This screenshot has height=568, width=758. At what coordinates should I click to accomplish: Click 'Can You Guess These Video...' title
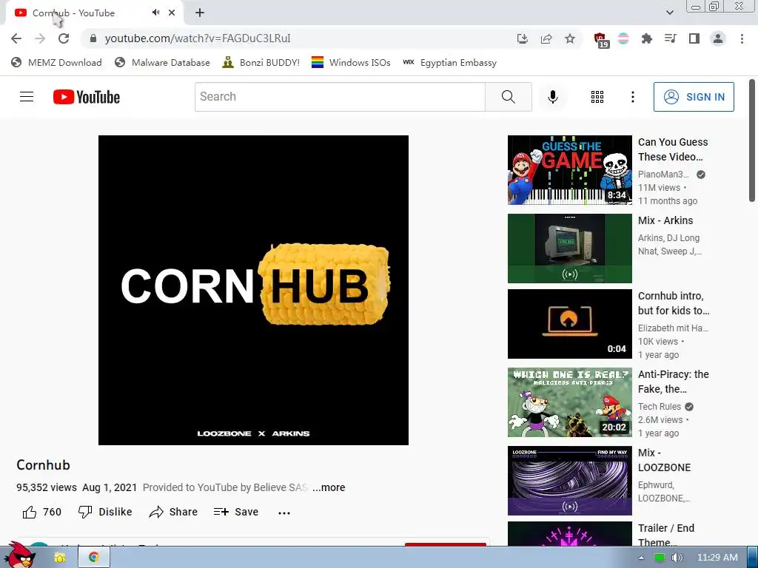[673, 149]
